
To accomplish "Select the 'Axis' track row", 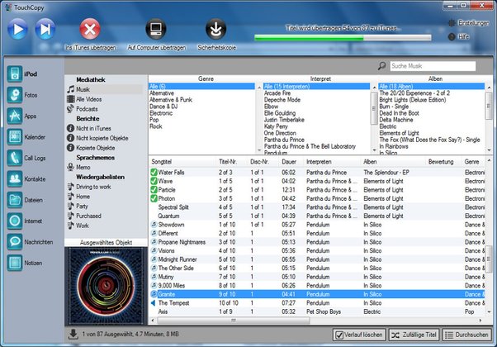I will tap(317, 311).
